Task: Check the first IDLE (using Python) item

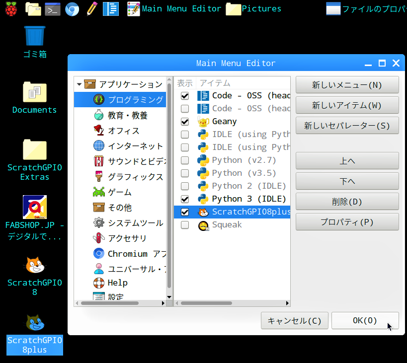Action: [185, 135]
